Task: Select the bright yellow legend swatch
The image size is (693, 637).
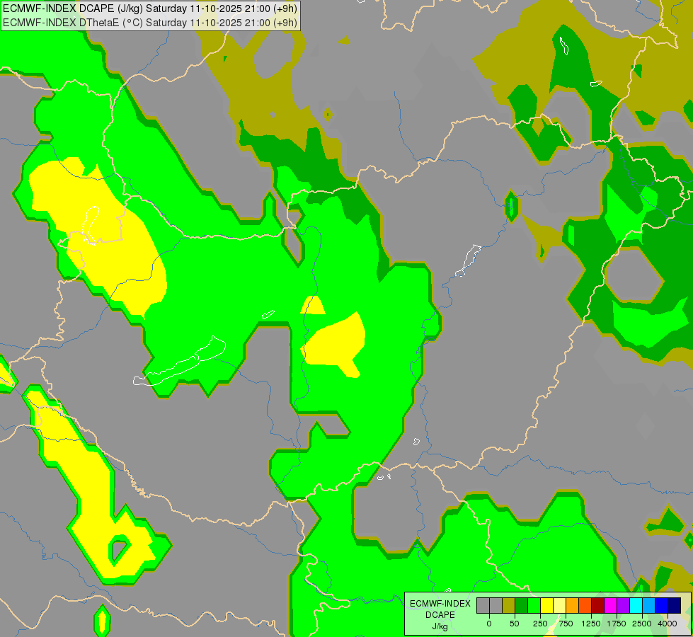Action: 546,605
